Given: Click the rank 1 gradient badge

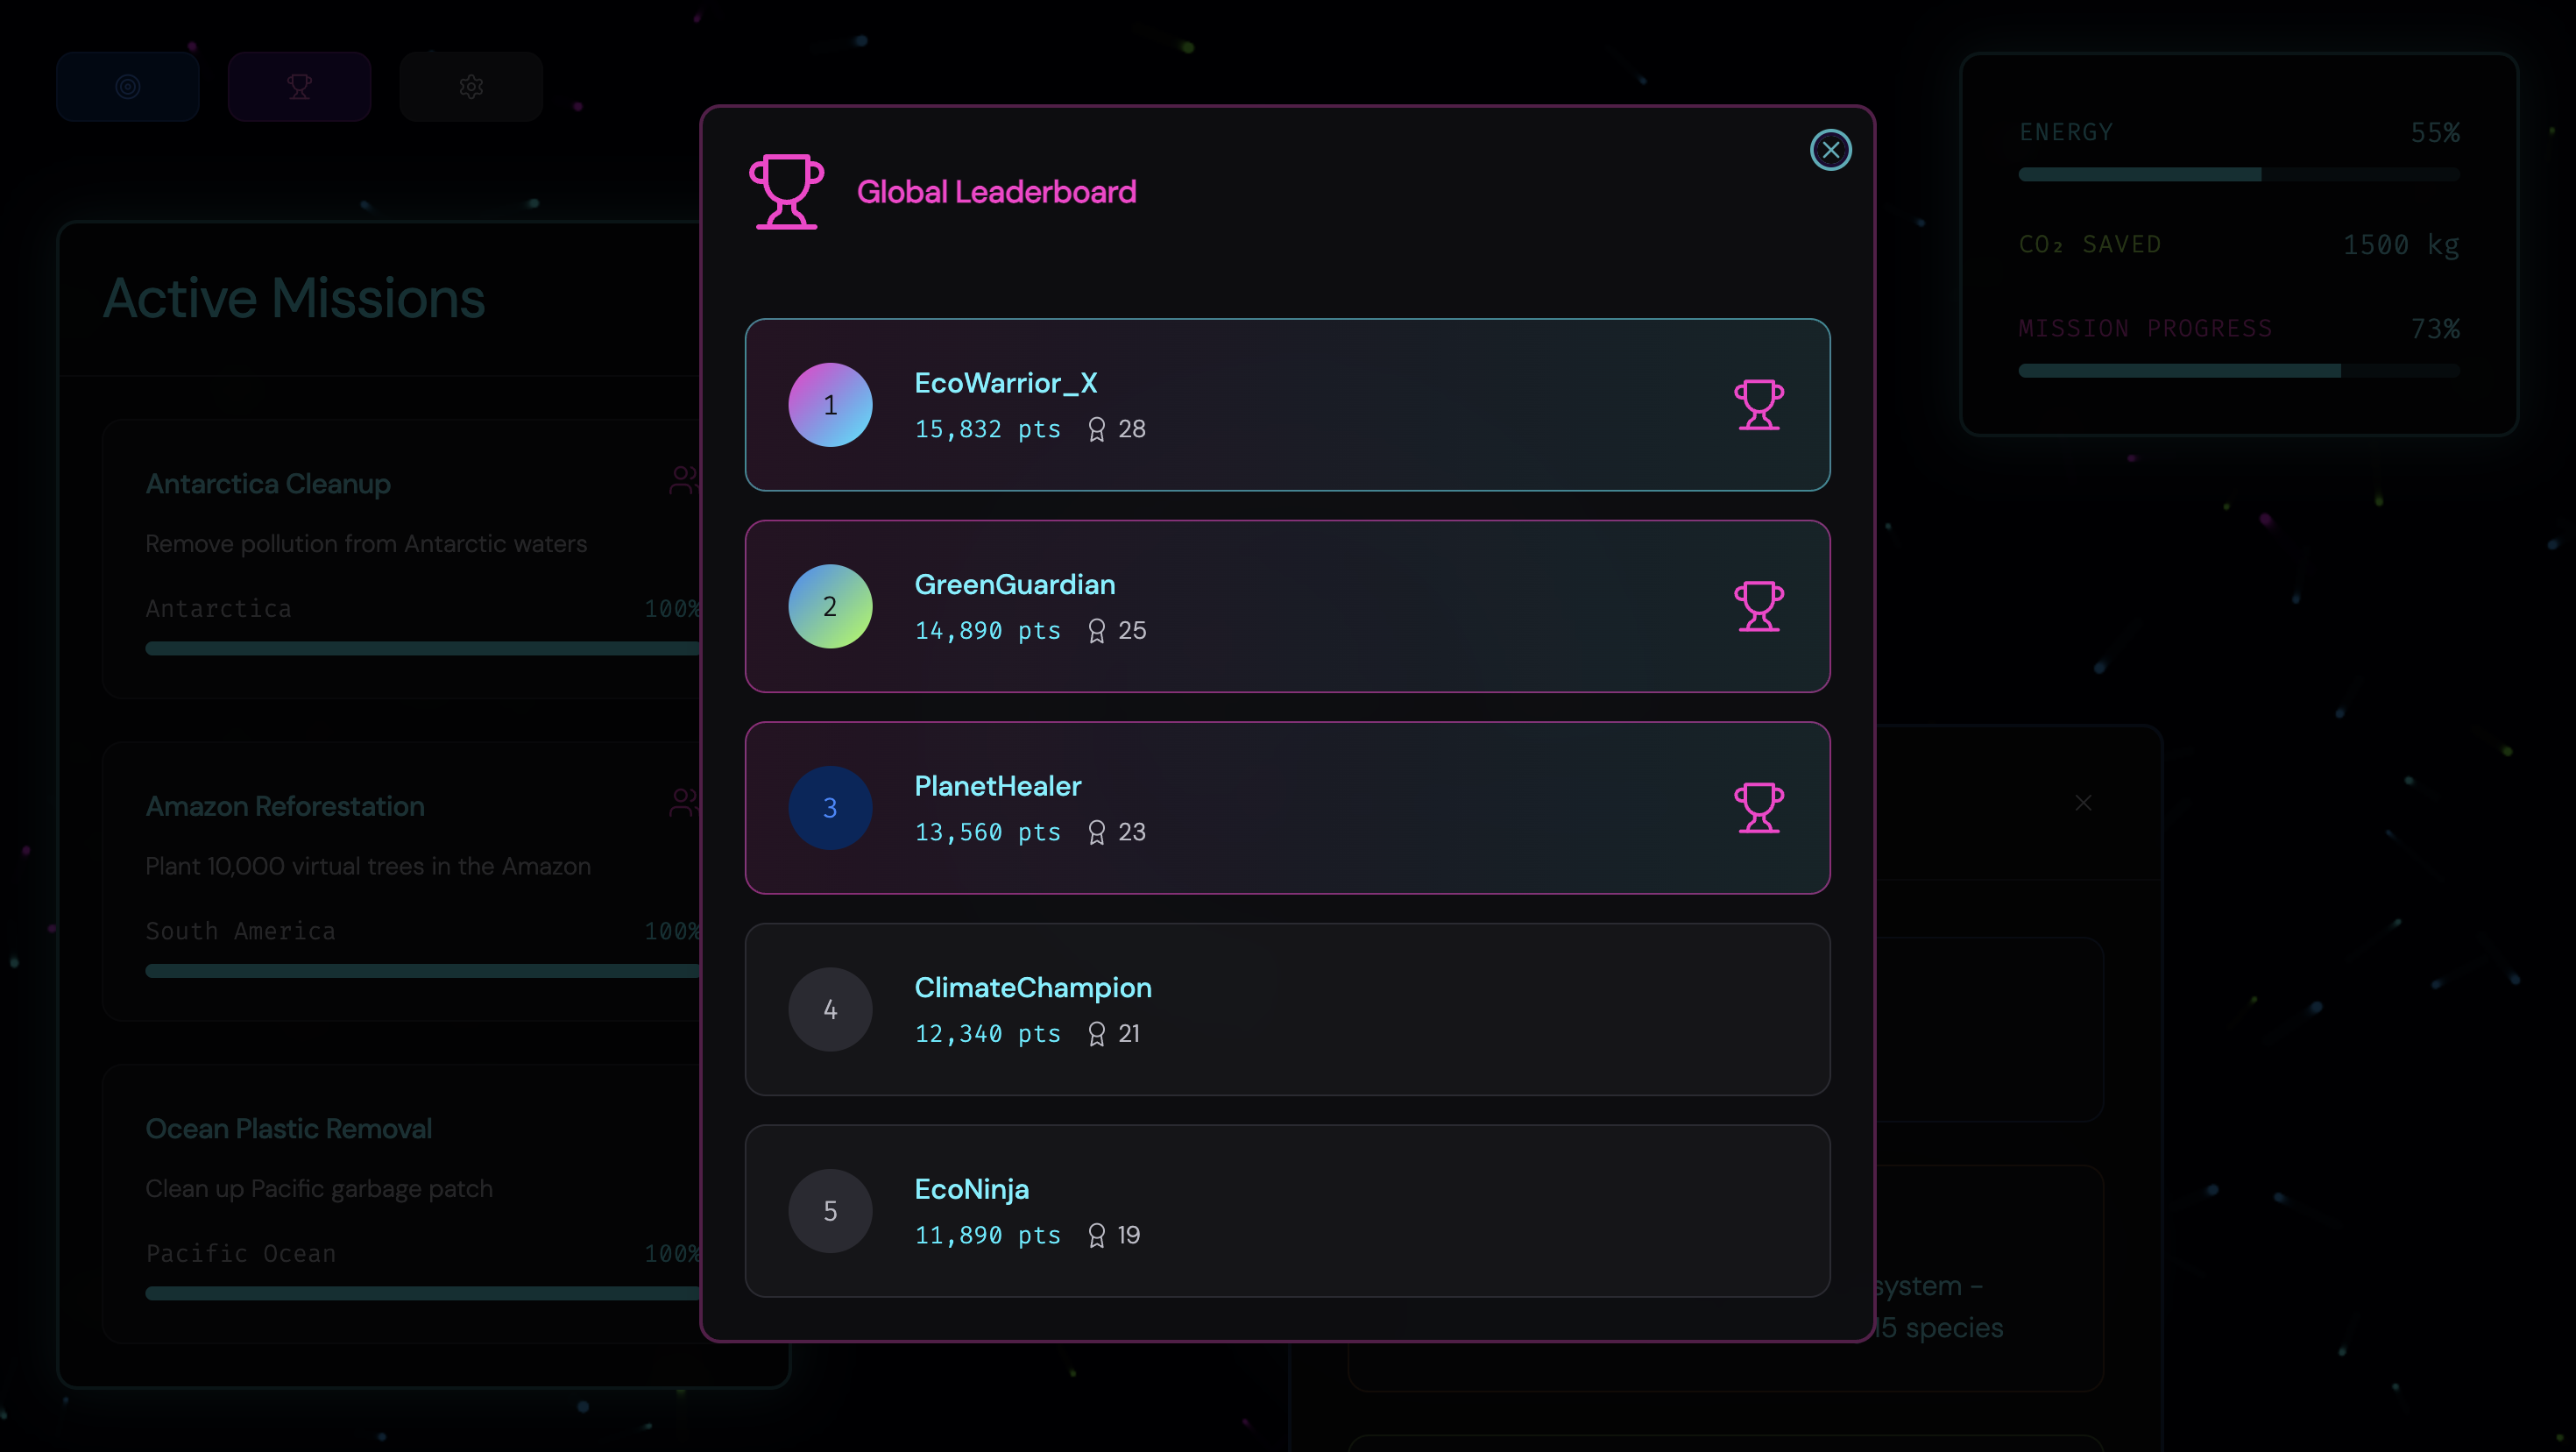Looking at the screenshot, I should pyautogui.click(x=830, y=405).
